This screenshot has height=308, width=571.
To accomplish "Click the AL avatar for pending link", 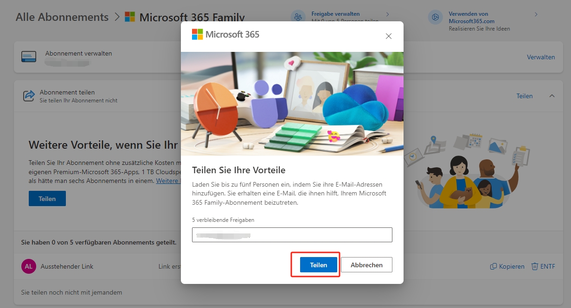I will point(29,266).
